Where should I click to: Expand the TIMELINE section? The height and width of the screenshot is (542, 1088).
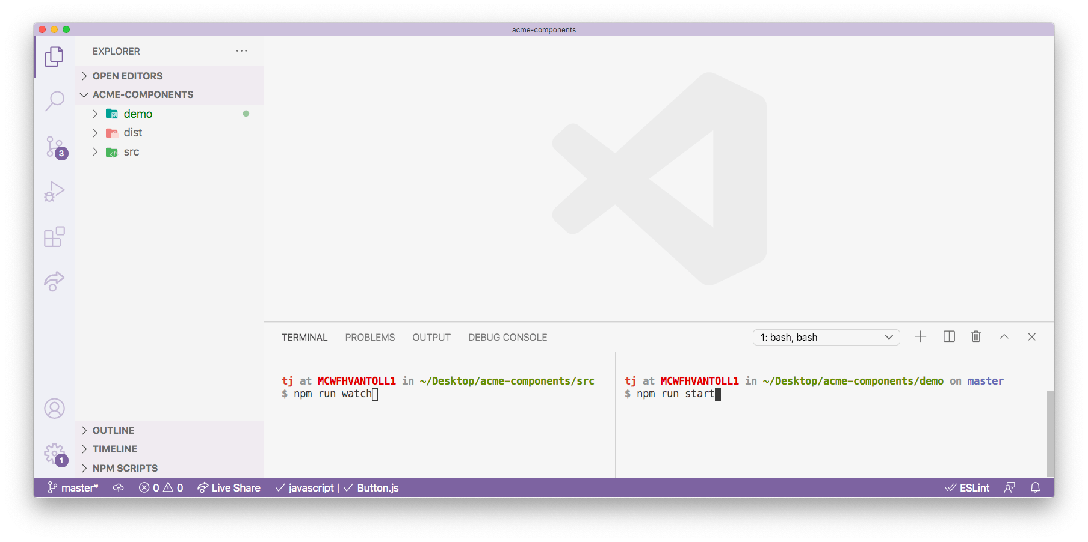[170, 449]
